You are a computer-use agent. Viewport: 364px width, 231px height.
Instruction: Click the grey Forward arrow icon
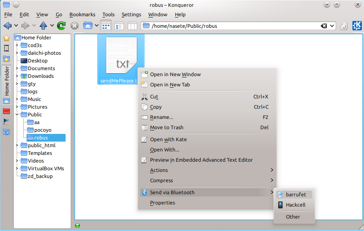(25, 26)
